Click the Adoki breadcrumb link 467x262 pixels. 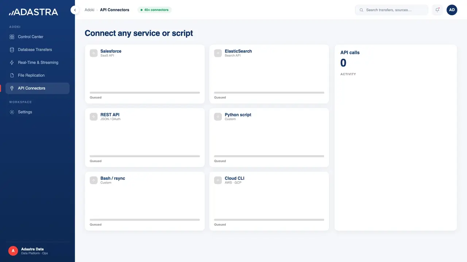click(89, 10)
